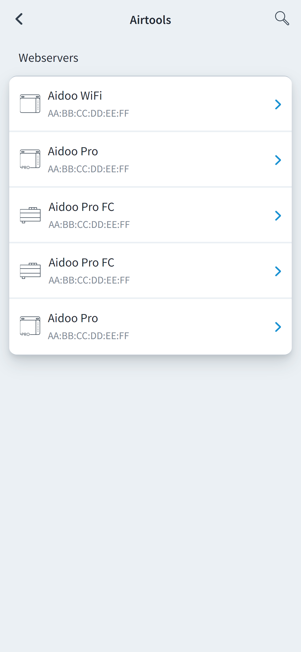Image resolution: width=301 pixels, height=652 pixels.
Task: Open search with the magnifier icon
Action: [x=282, y=19]
